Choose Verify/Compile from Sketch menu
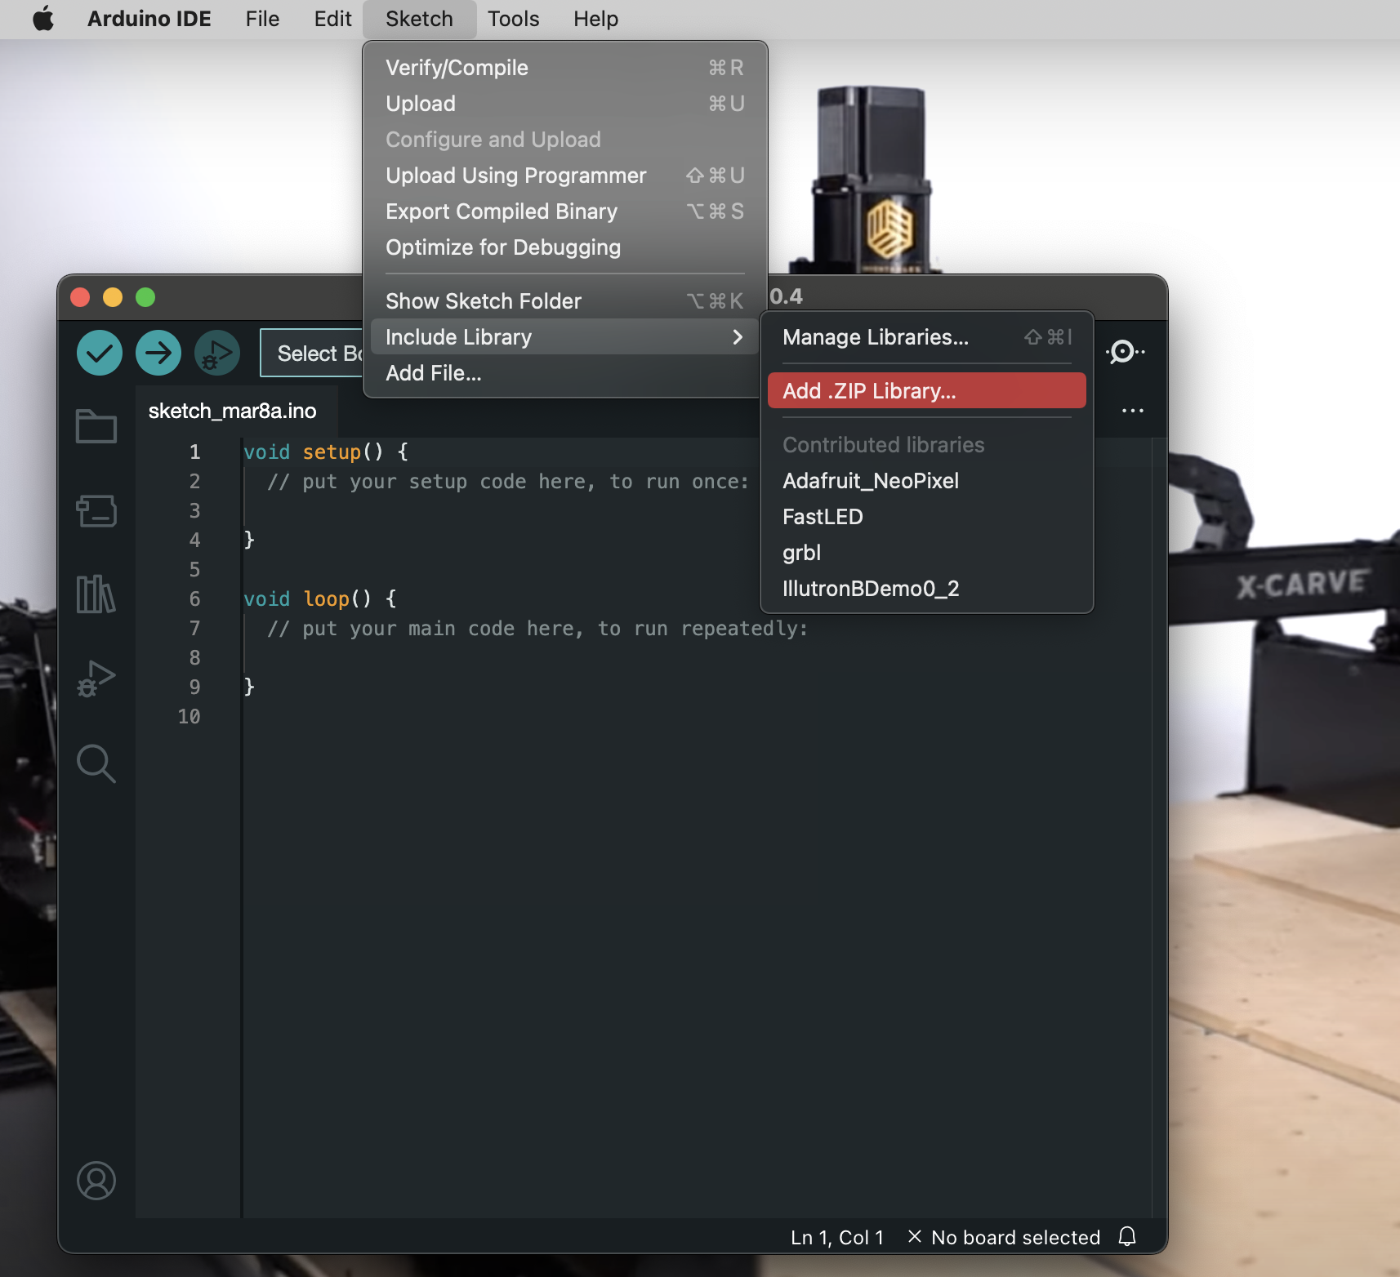 point(564,68)
